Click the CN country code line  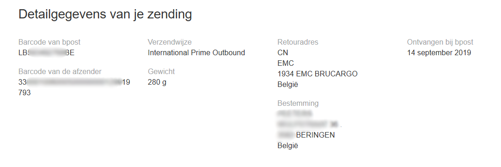(283, 53)
